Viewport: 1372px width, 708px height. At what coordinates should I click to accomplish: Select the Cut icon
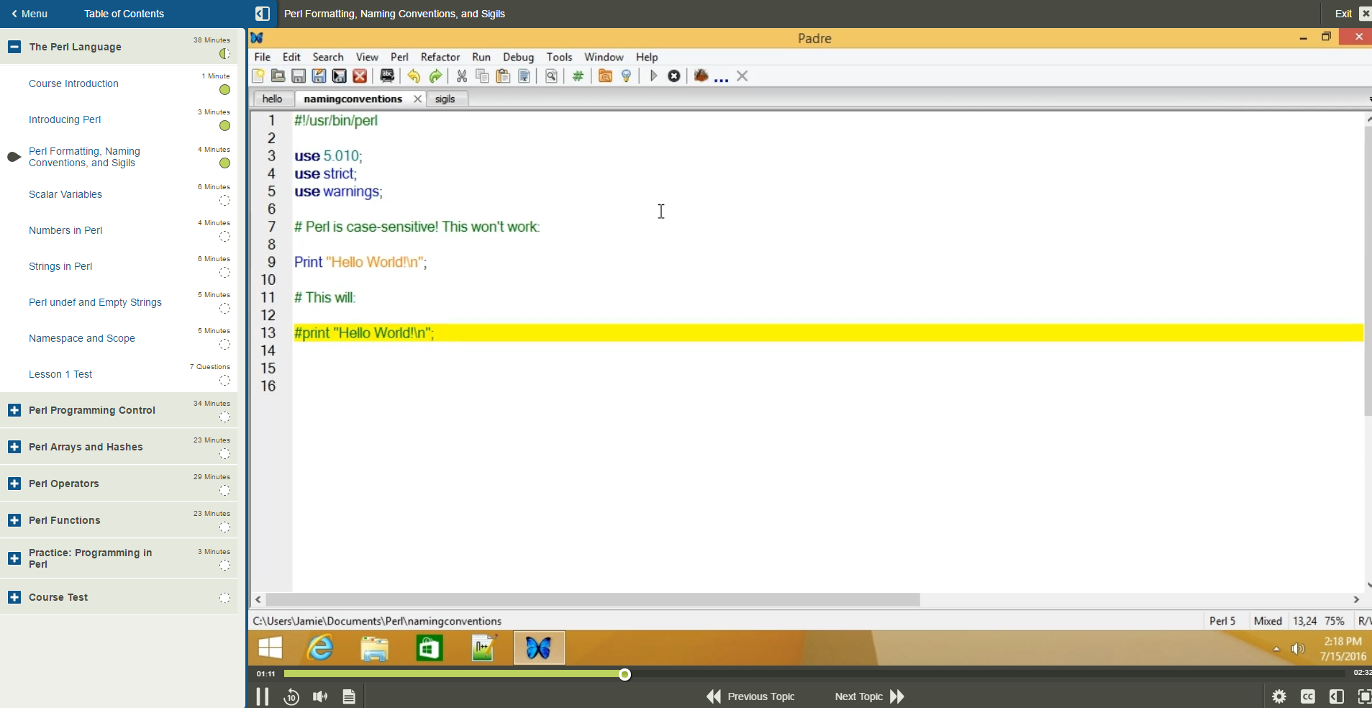click(x=462, y=76)
